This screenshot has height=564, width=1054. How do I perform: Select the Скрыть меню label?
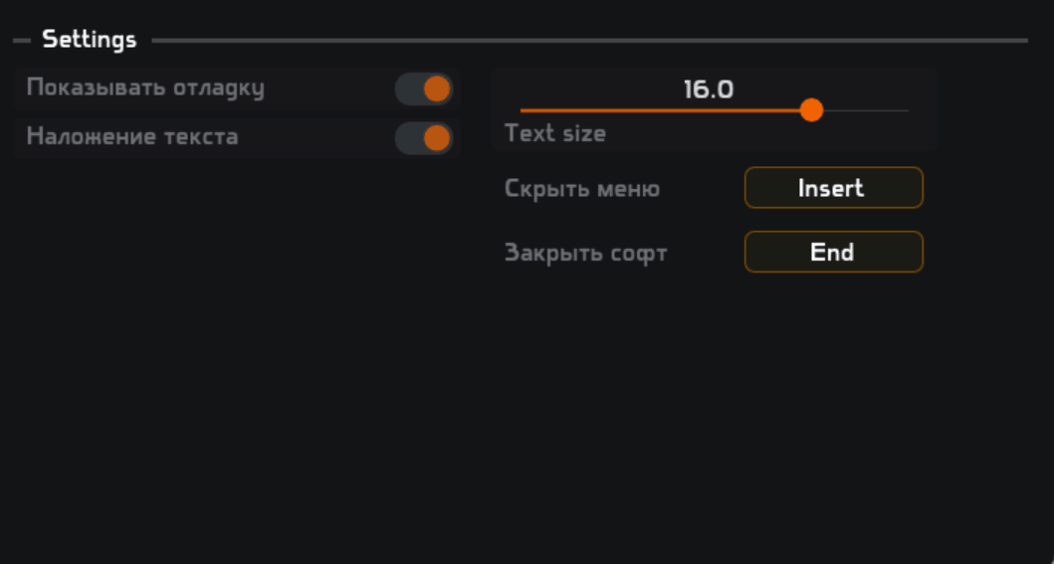(x=582, y=189)
